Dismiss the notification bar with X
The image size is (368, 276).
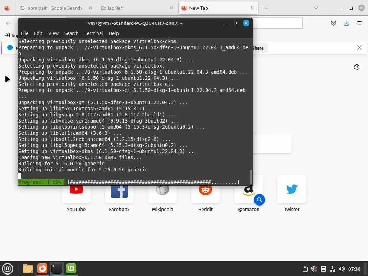tap(359, 48)
